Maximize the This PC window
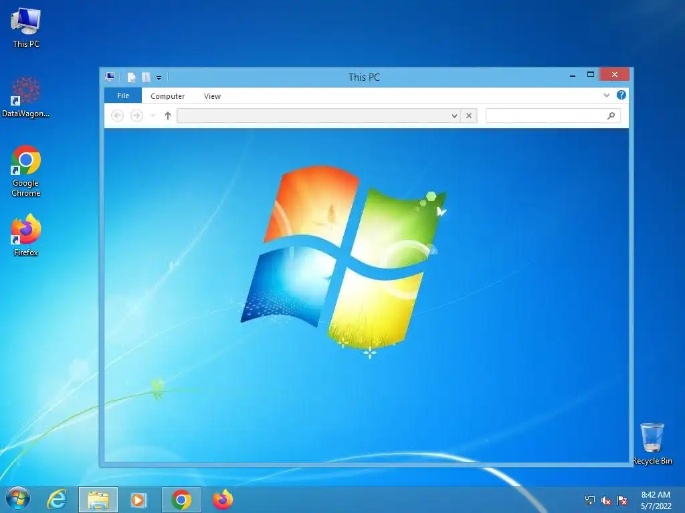 [x=591, y=75]
